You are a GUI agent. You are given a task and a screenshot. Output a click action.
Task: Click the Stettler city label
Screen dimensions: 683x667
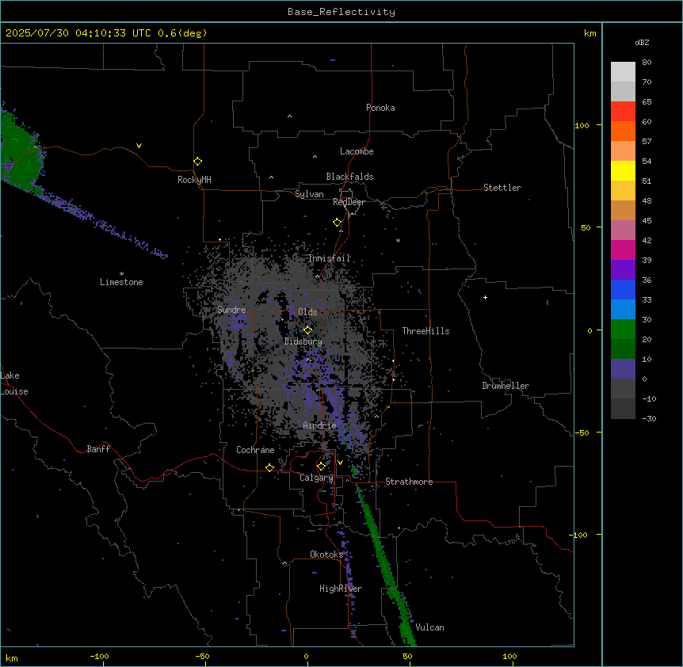[502, 188]
